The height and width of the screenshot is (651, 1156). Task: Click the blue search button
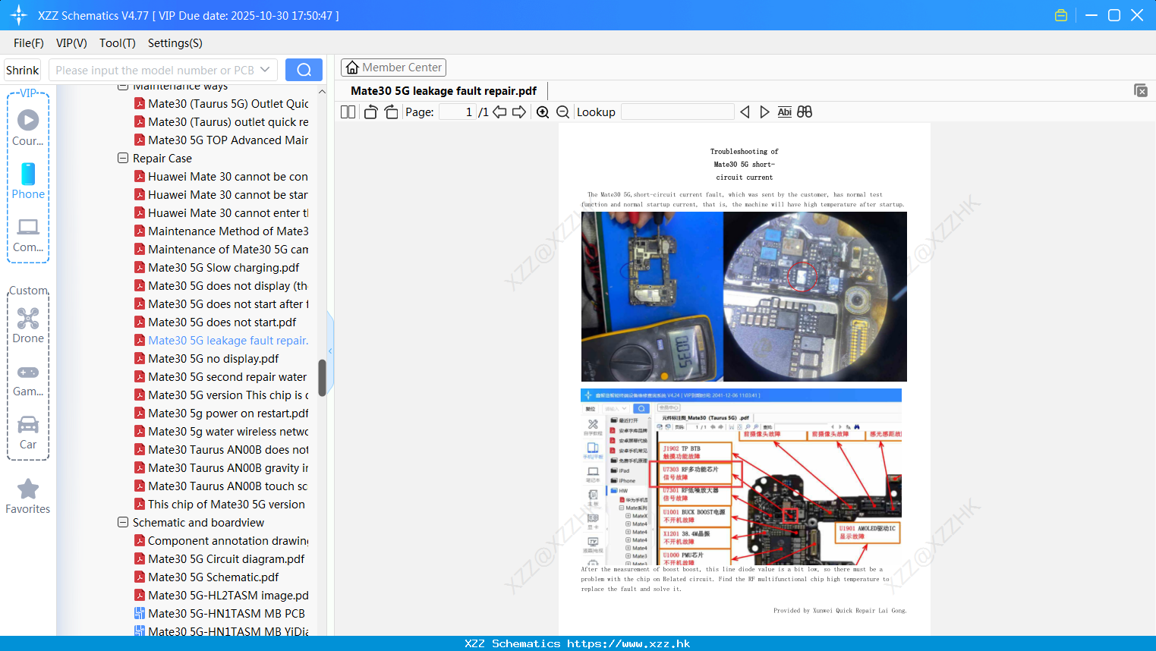[304, 70]
